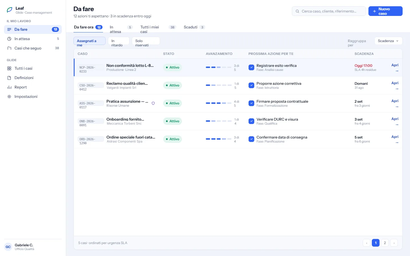Open the Scadenza grouping dropdown

point(388,41)
